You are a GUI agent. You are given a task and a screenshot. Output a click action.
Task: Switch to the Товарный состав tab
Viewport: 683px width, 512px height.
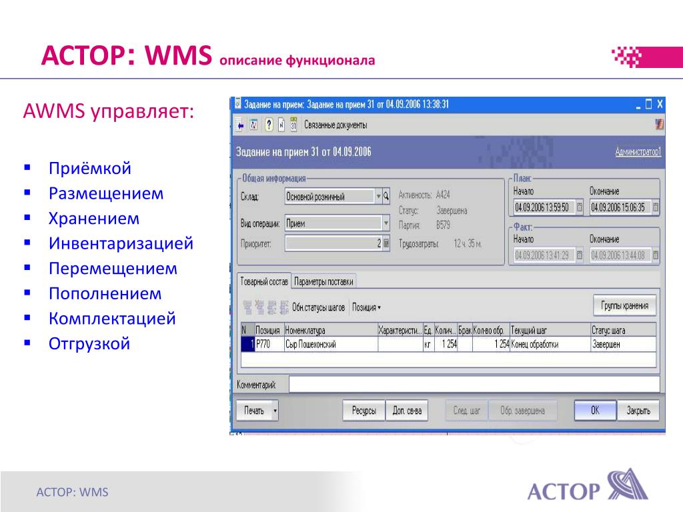click(x=264, y=282)
